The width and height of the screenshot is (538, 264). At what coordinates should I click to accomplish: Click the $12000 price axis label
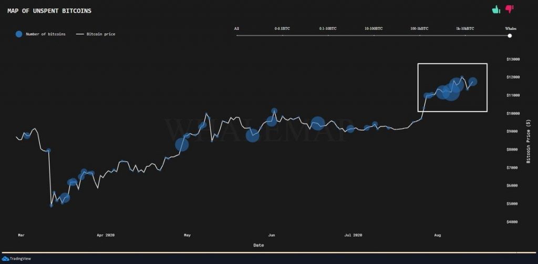pyautogui.click(x=513, y=78)
